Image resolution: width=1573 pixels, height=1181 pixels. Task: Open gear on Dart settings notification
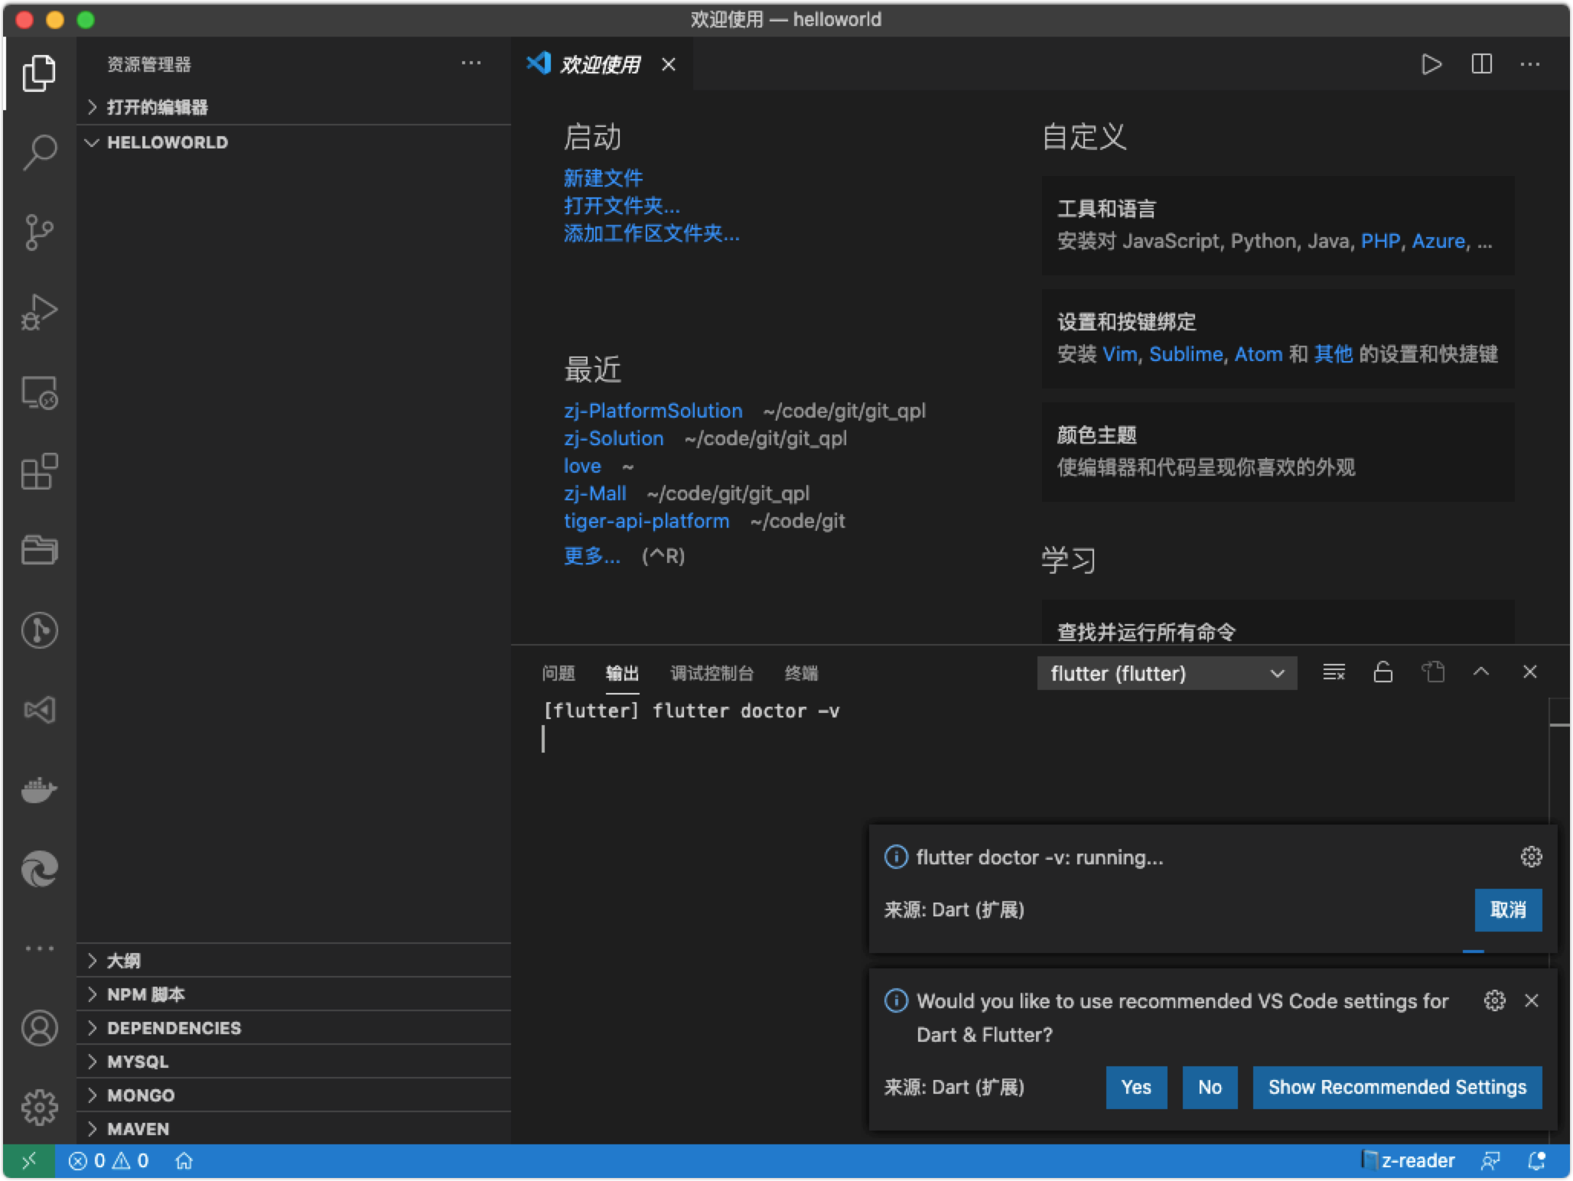(1494, 1000)
